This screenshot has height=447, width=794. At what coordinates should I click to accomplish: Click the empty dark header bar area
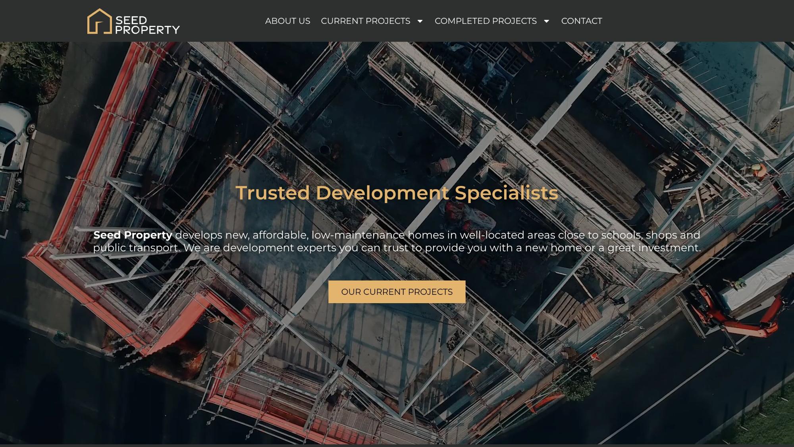[x=695, y=21]
